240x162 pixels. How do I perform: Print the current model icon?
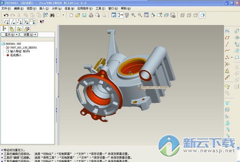coord(91,15)
